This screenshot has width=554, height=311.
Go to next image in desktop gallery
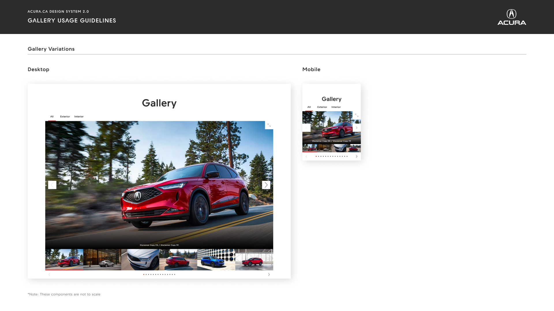coord(266,185)
